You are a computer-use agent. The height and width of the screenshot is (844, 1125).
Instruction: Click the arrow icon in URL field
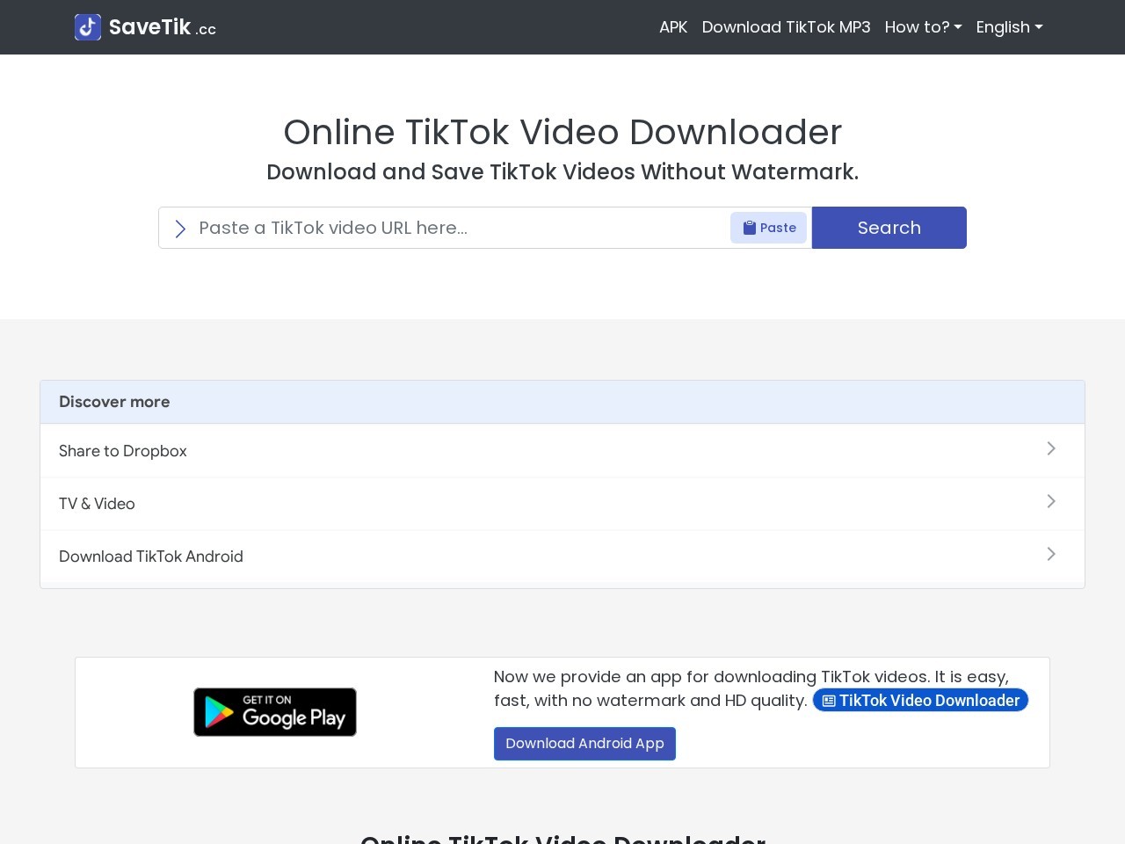(x=180, y=229)
